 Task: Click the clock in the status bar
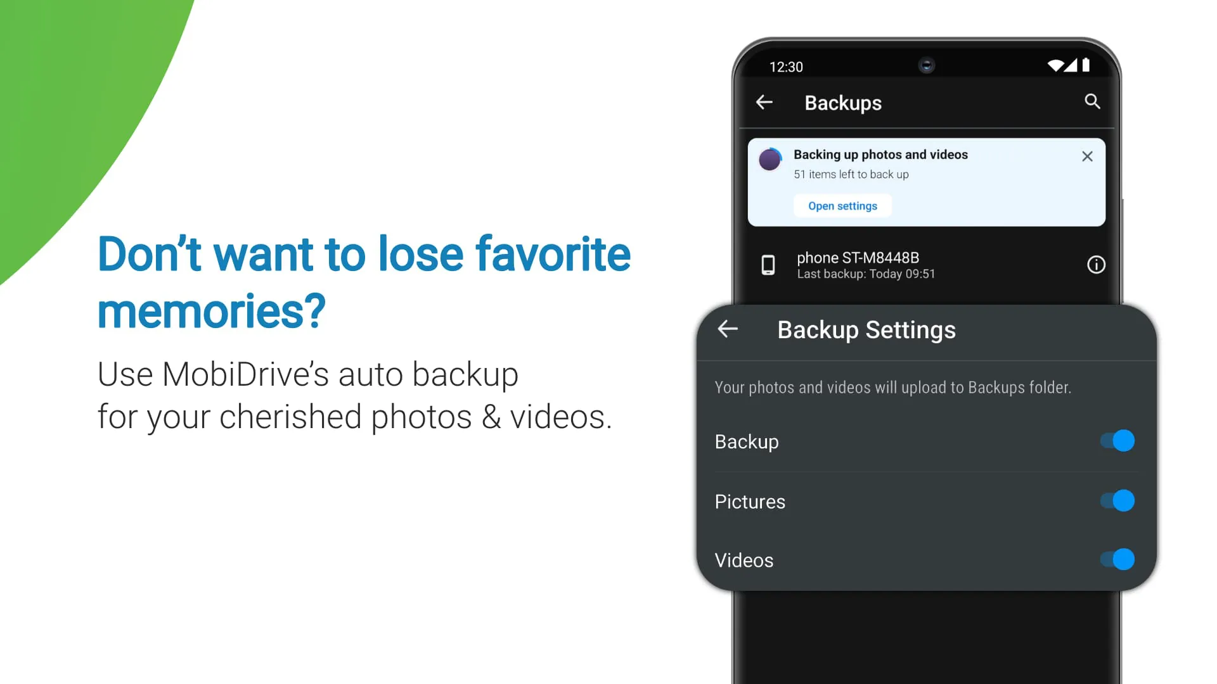coord(786,66)
